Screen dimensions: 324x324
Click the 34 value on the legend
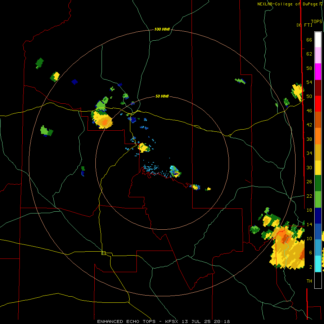click(x=309, y=153)
